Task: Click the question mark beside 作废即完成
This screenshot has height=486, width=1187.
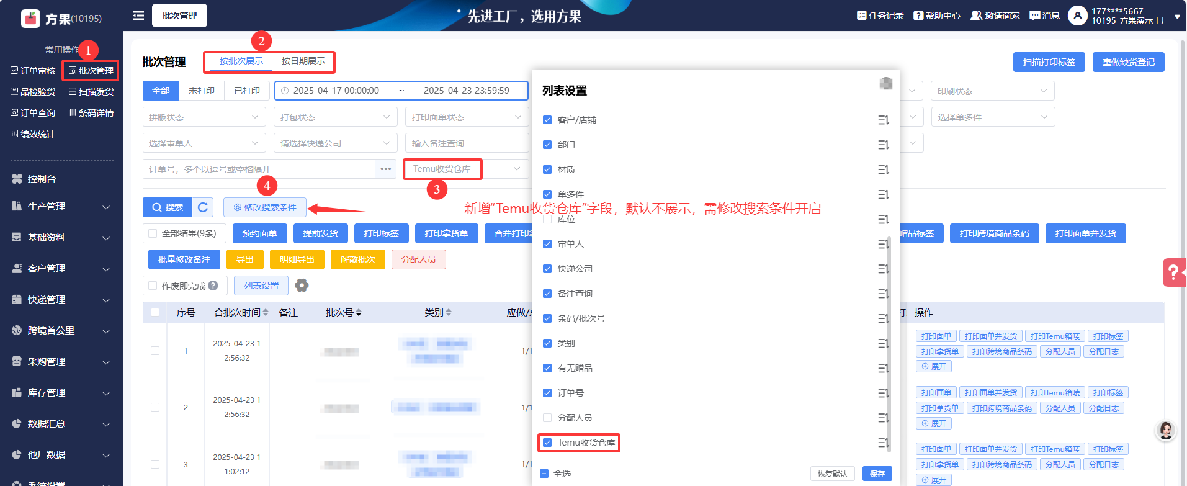Action: 213,286
